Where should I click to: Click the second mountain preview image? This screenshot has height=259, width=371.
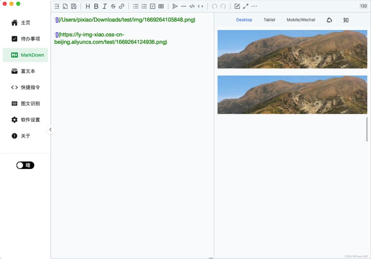click(x=292, y=95)
